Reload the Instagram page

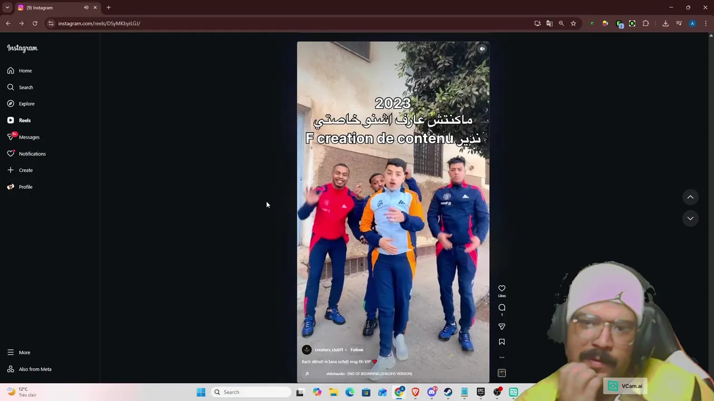(x=35, y=23)
